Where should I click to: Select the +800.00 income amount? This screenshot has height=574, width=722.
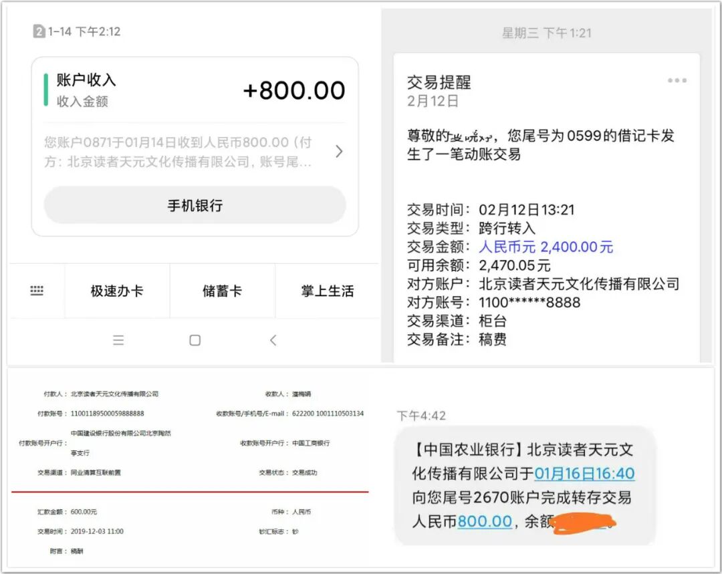point(293,90)
